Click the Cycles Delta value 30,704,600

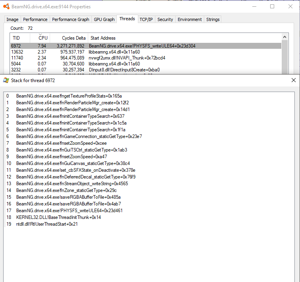tap(74, 64)
